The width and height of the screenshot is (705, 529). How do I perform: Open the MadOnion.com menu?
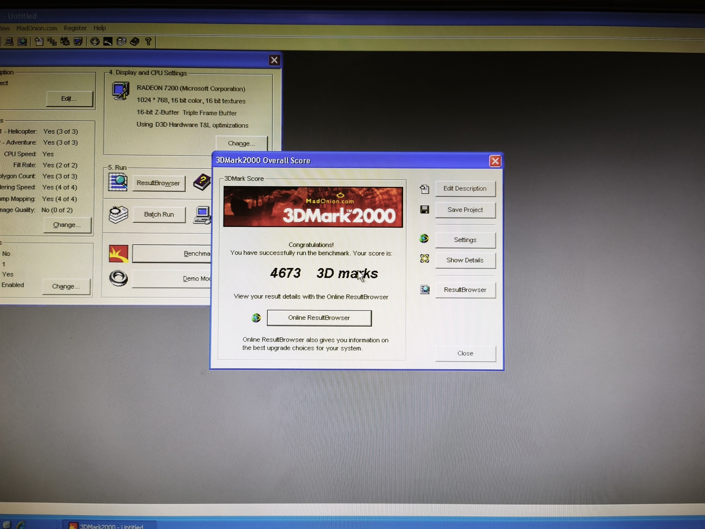tap(37, 28)
